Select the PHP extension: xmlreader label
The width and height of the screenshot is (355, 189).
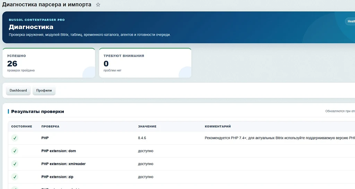[x=63, y=164]
